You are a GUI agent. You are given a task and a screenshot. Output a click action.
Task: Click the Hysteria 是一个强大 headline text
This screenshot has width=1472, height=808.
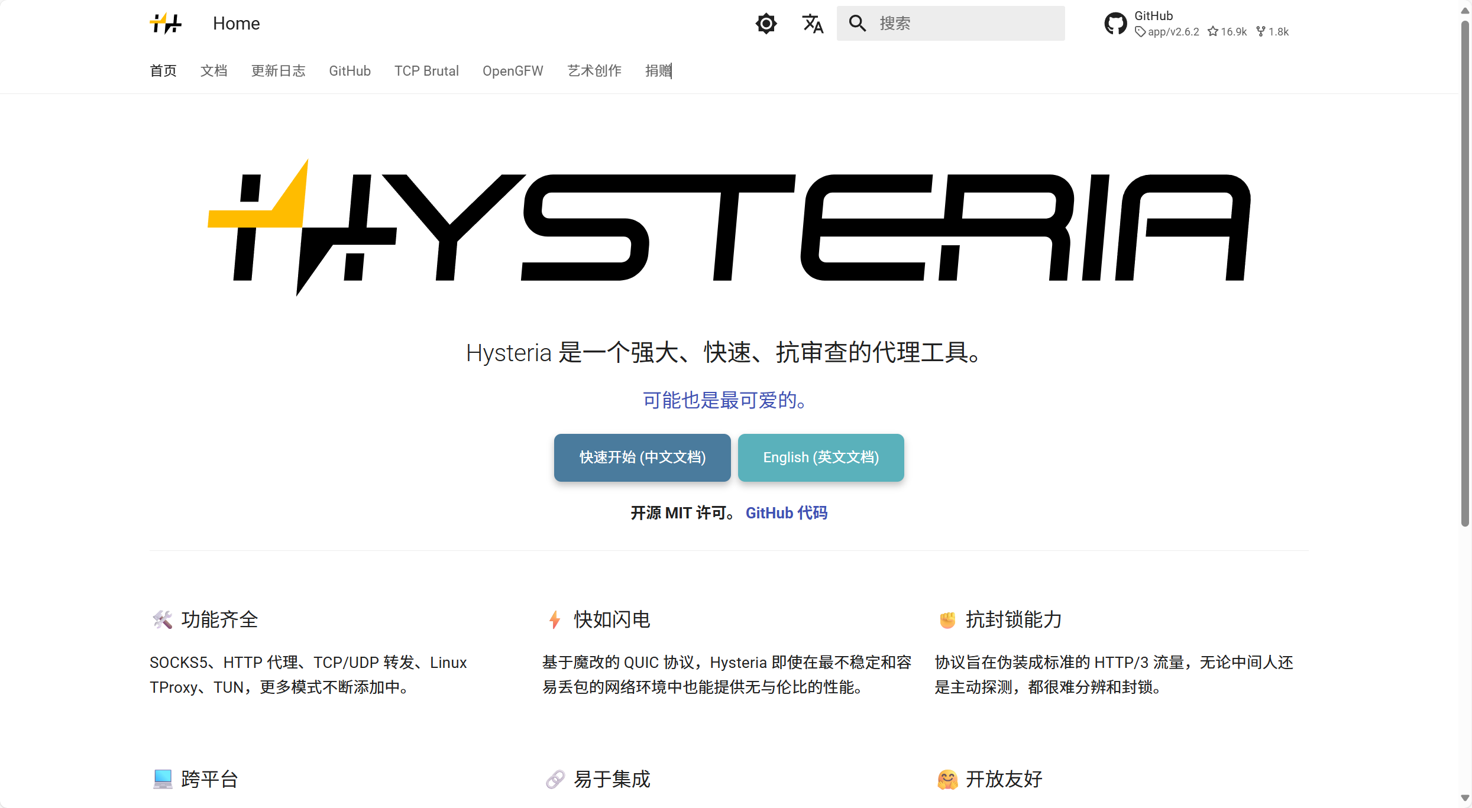tap(723, 353)
